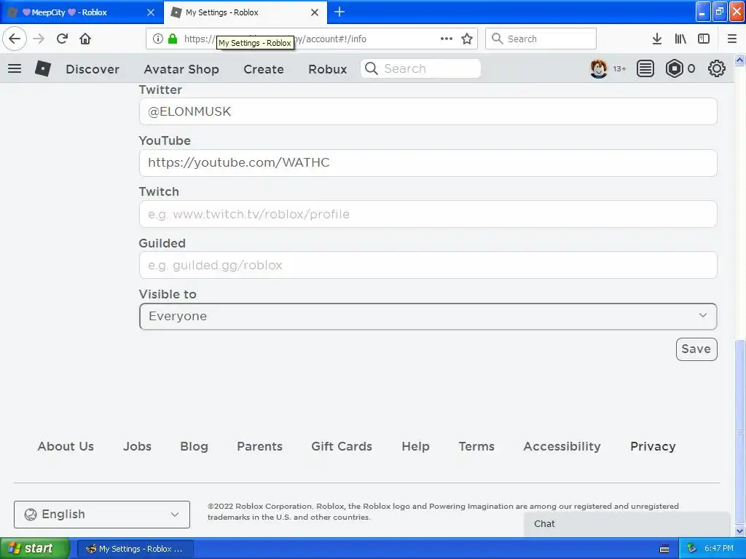Click the 6:47 PM taskbar clock

click(719, 549)
